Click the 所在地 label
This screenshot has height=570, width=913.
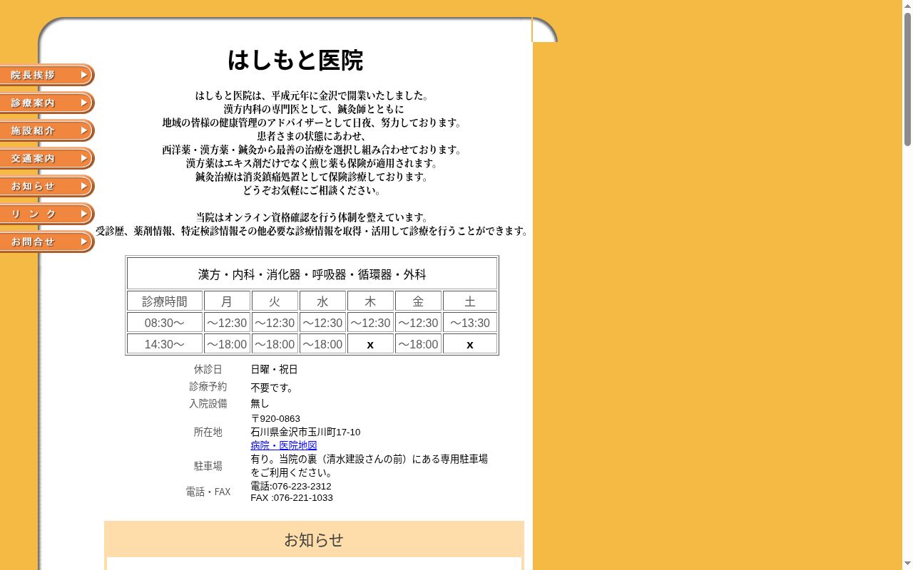click(x=208, y=432)
